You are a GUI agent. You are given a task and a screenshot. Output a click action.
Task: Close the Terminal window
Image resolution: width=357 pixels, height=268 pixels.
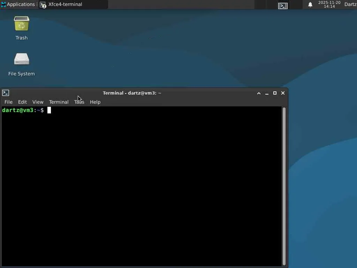pos(283,93)
